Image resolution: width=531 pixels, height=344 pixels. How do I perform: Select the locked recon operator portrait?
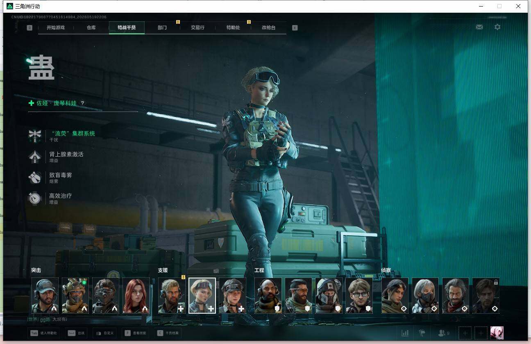[486, 296]
